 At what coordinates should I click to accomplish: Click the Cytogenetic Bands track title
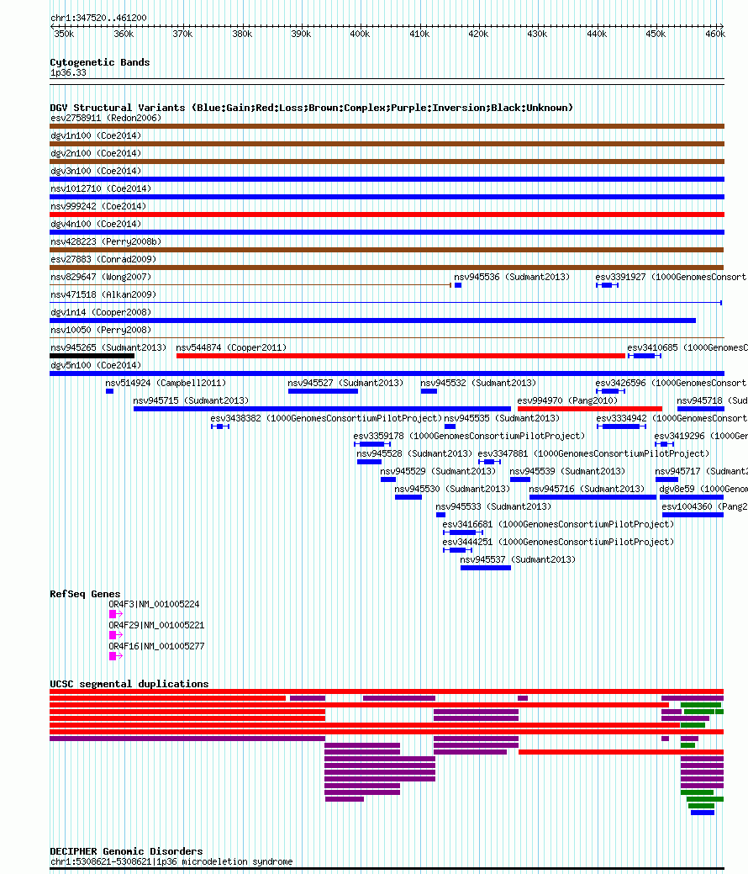pos(100,62)
